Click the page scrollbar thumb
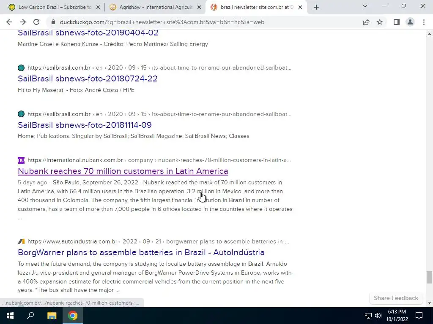Viewport: 433px width, 324px height. point(429,277)
